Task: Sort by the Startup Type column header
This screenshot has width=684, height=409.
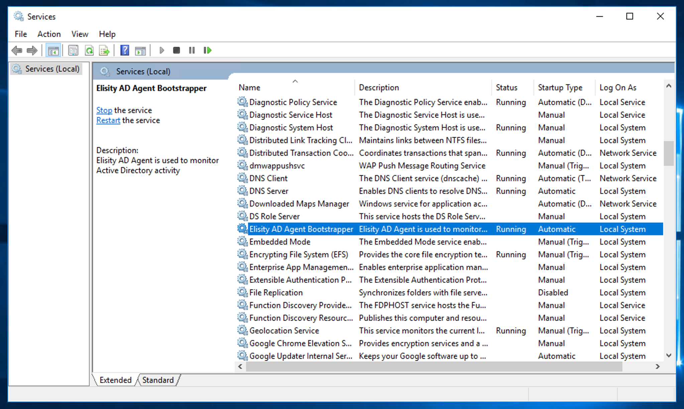Action: click(x=564, y=88)
